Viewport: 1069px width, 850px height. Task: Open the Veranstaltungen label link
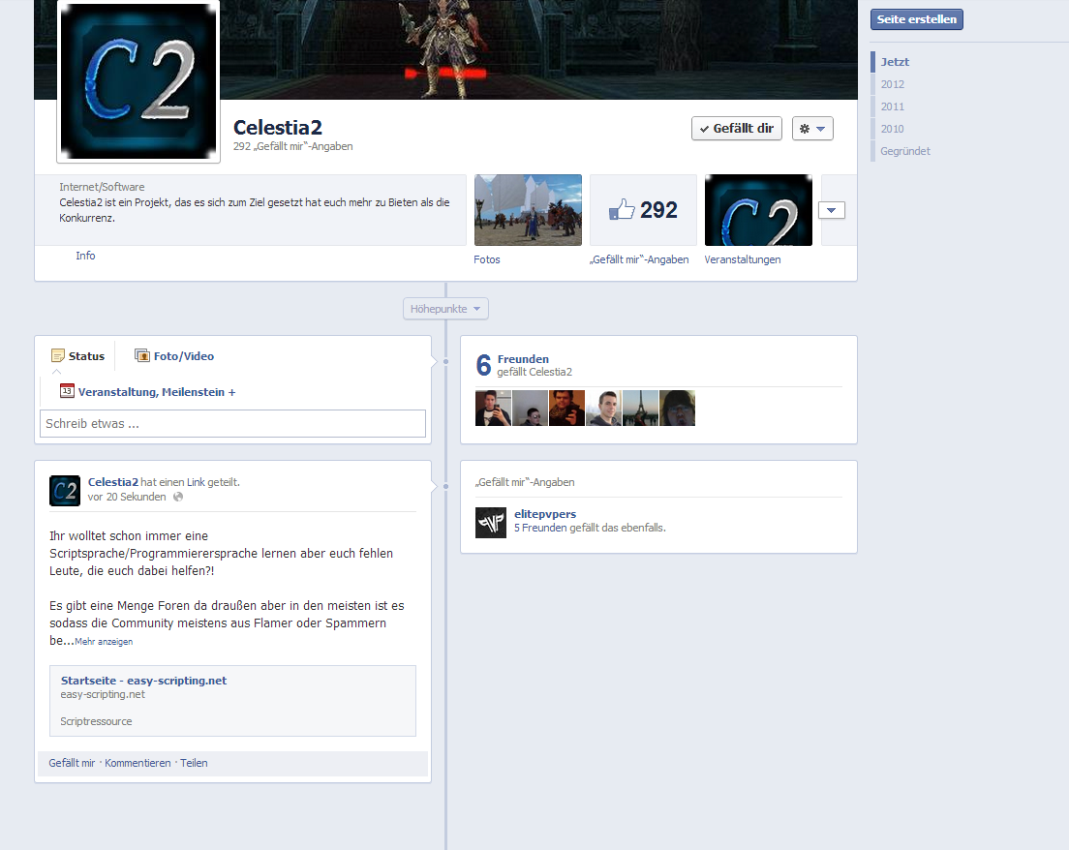(x=743, y=259)
